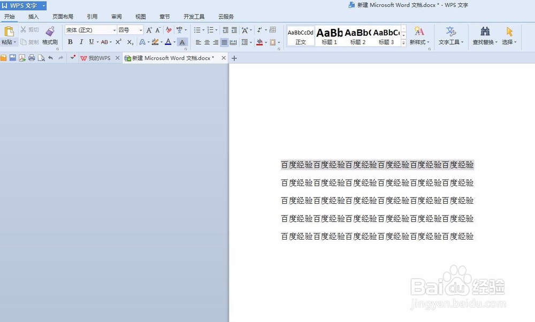Click the font color A swatch
Image resolution: width=535 pixels, height=322 pixels.
[168, 42]
